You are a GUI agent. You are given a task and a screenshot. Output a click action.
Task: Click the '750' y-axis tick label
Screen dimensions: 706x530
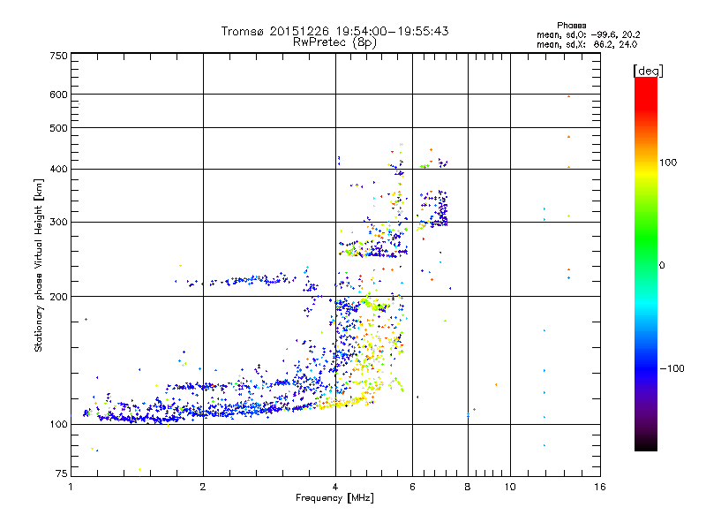[58, 56]
